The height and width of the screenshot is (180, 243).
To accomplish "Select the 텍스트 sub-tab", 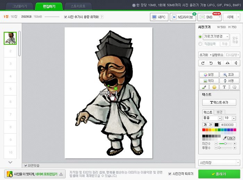I will tap(208, 112).
